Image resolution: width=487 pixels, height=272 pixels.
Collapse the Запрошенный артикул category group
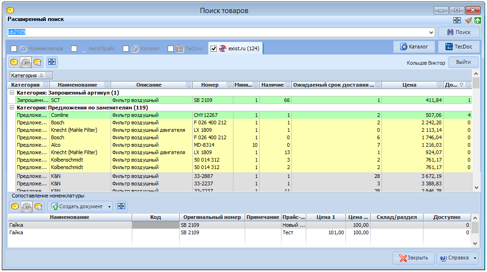pos(12,93)
